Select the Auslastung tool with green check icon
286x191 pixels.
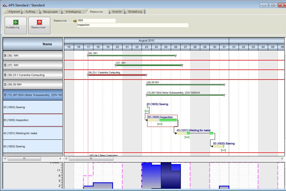15,25
